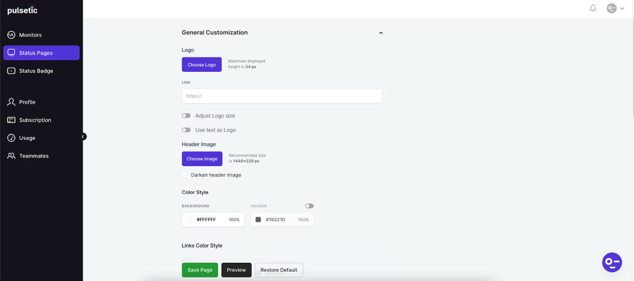Screen dimensions: 634x281
Task: Open the Subscription settings
Action: [x=35, y=120]
